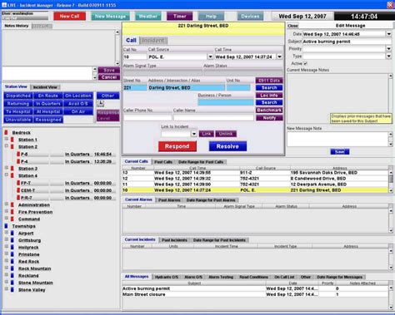Click the Reassigned status button
This screenshot has width=395, height=315.
[x=48, y=120]
